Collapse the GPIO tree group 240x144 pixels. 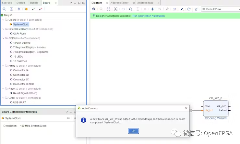[x=3, y=38]
